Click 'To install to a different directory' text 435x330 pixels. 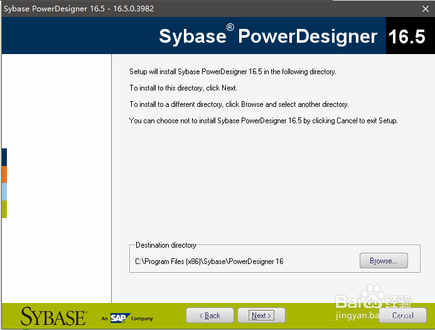point(239,104)
